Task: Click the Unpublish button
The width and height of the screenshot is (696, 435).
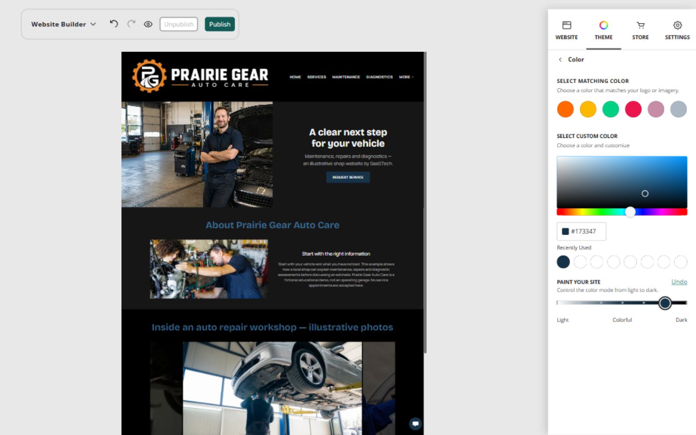Action: (x=179, y=24)
